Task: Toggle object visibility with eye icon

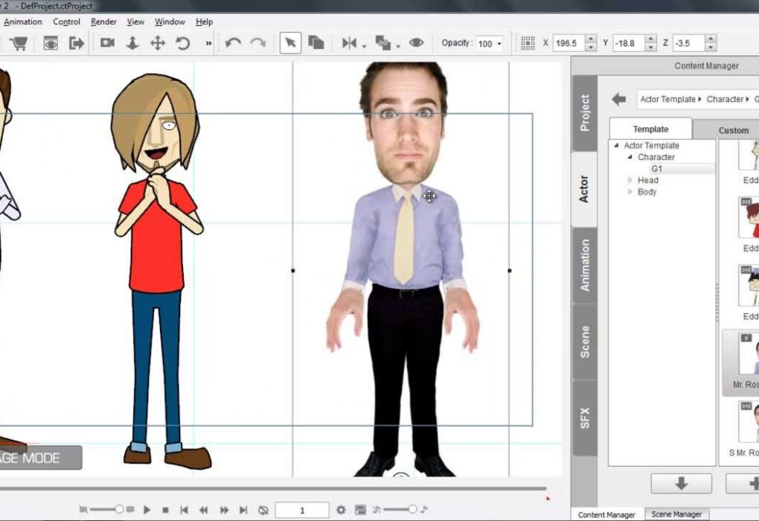Action: [x=416, y=43]
